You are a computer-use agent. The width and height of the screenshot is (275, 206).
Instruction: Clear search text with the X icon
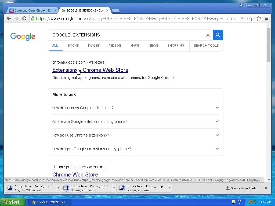point(208,35)
